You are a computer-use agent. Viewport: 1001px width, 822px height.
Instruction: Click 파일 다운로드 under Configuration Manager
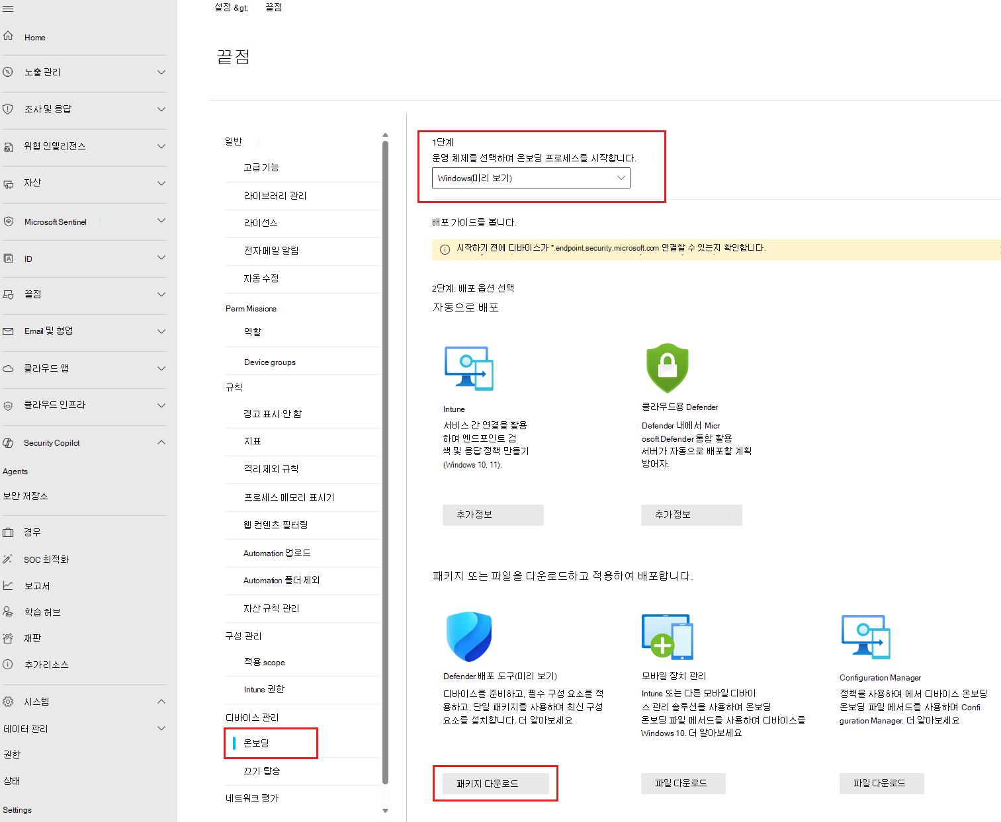pyautogui.click(x=881, y=783)
